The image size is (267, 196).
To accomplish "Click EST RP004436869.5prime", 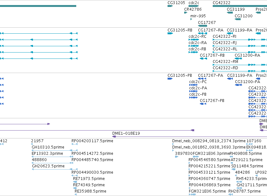I will [x=210, y=185].
